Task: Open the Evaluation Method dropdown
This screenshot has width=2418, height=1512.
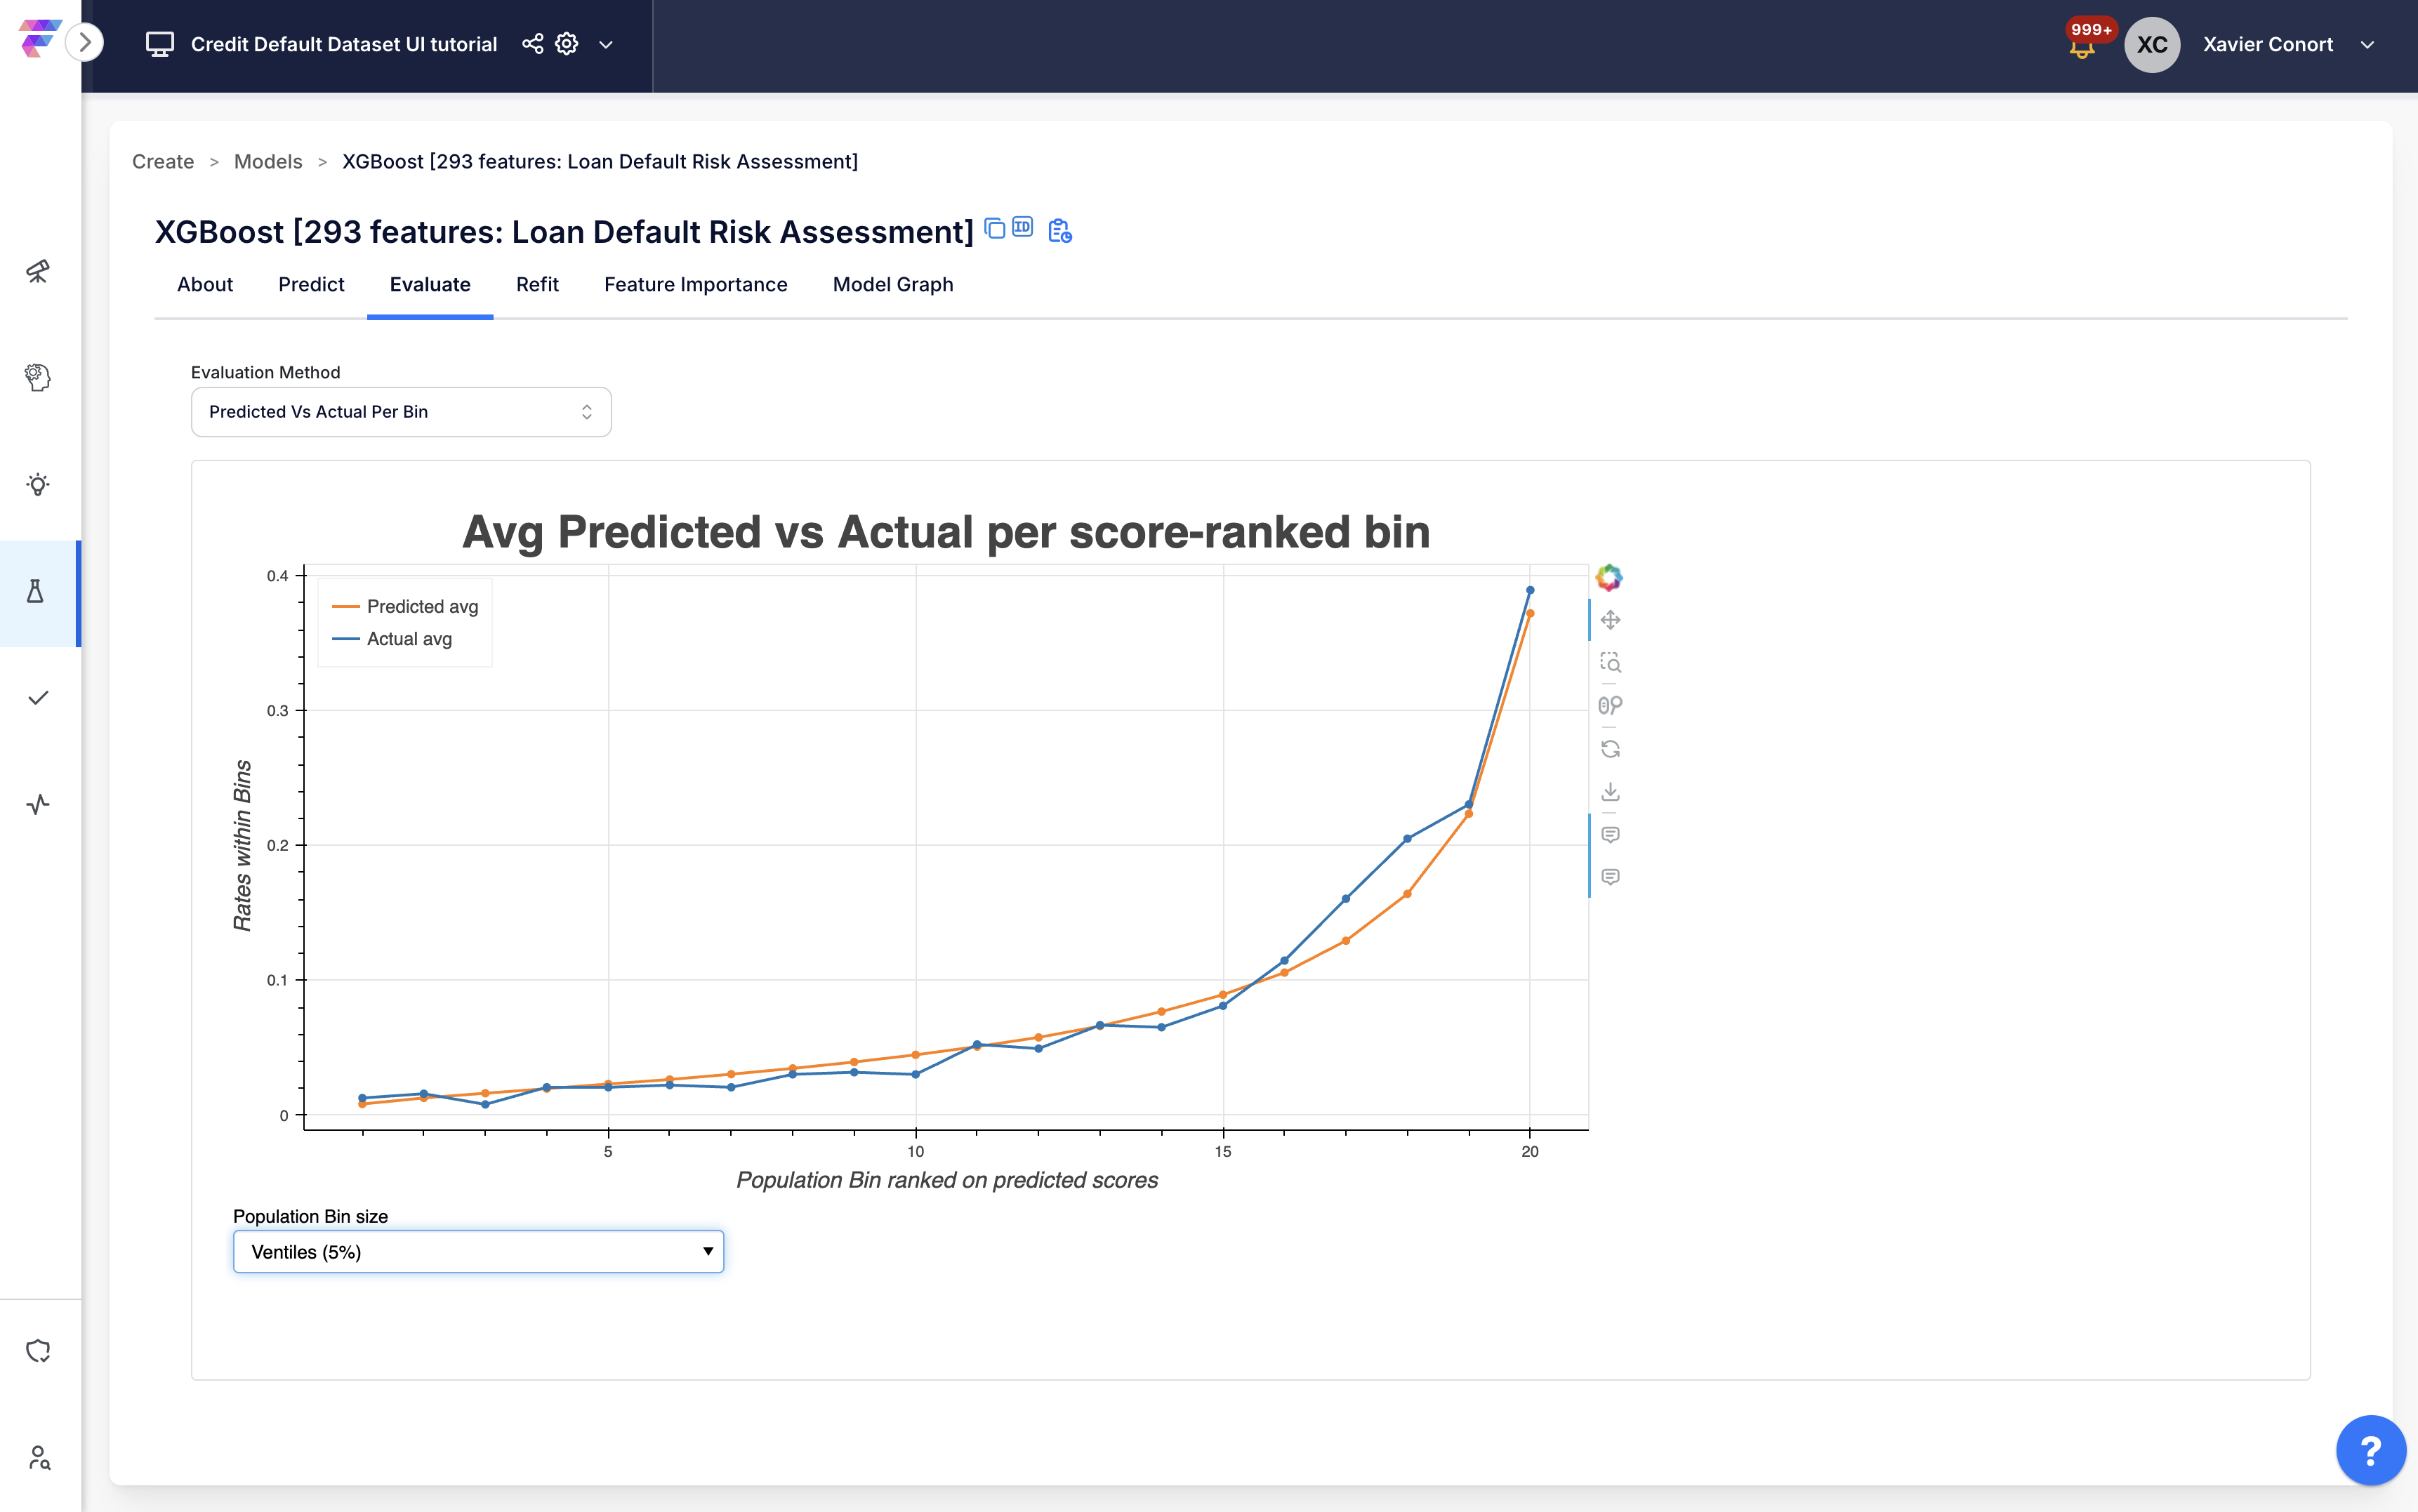Action: click(401, 412)
